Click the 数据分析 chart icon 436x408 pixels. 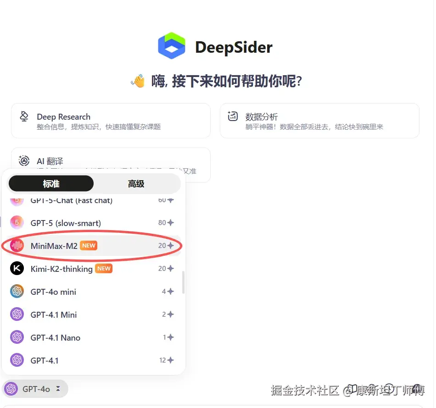point(233,116)
